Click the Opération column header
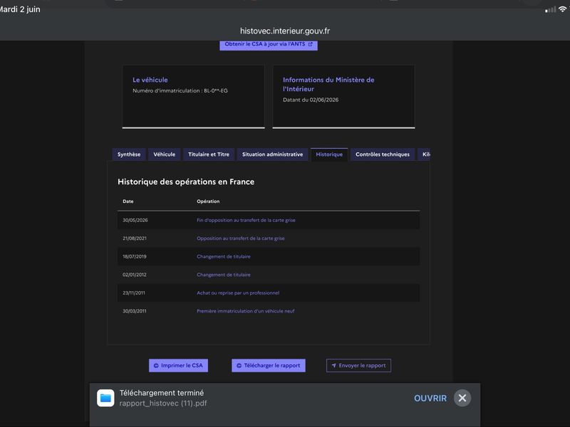 click(x=208, y=201)
